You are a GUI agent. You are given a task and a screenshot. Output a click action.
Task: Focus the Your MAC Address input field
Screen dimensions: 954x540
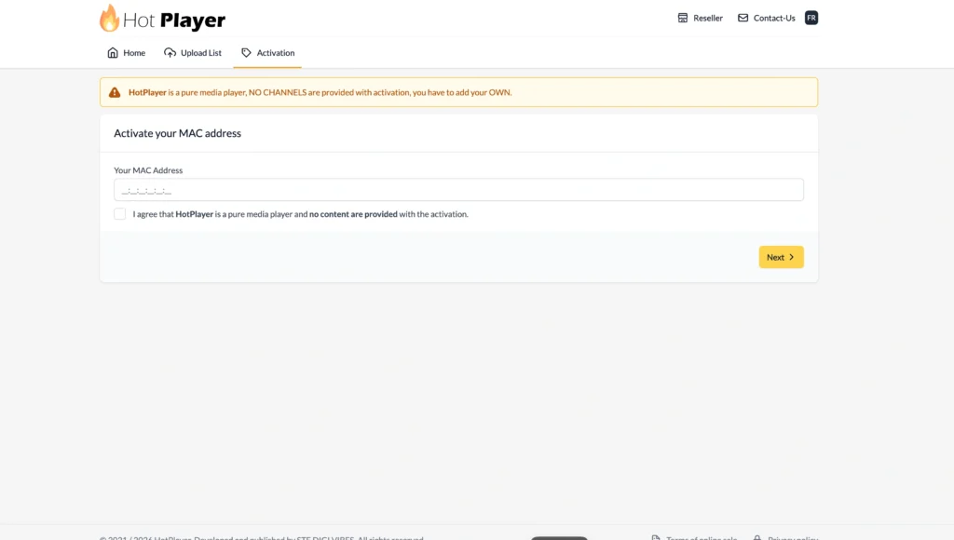click(458, 190)
